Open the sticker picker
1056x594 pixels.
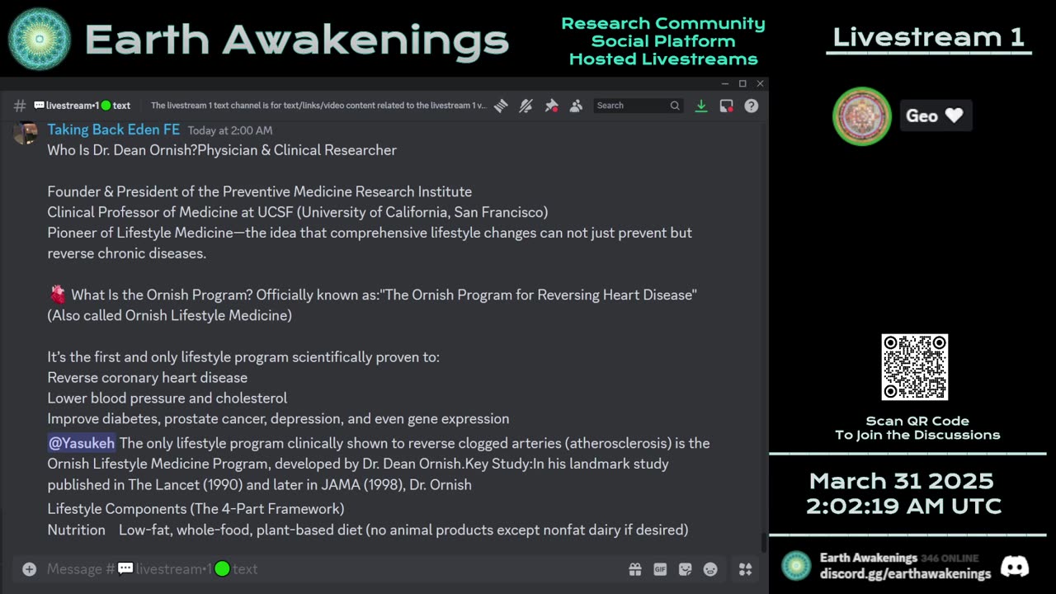685,569
